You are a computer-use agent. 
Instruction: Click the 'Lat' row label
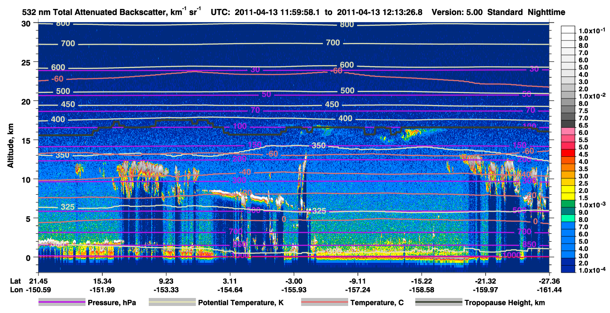point(15,280)
